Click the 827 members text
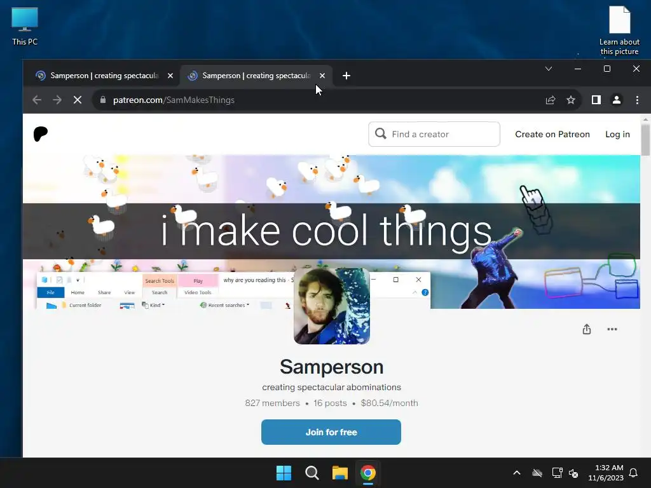651x488 pixels. 272,403
